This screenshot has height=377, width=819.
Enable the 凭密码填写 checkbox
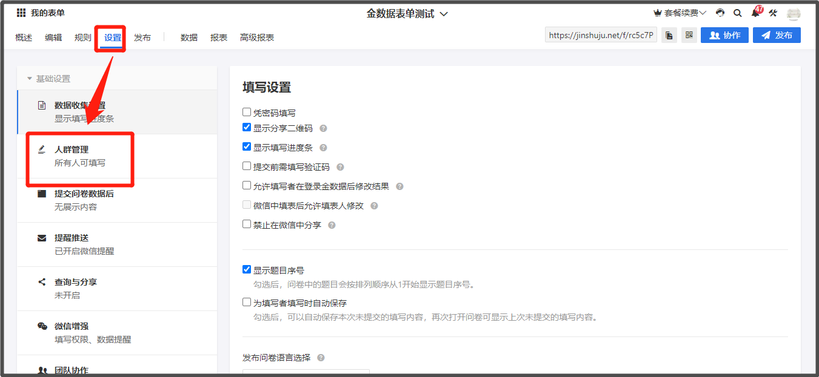pyautogui.click(x=247, y=112)
